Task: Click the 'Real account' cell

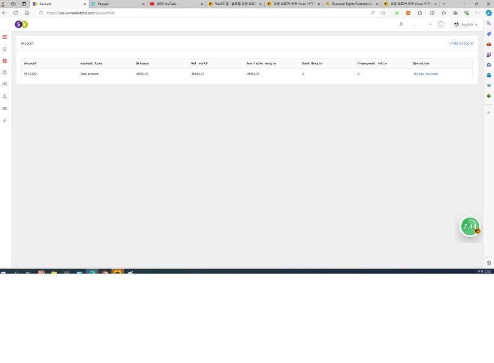Action: pyautogui.click(x=90, y=74)
